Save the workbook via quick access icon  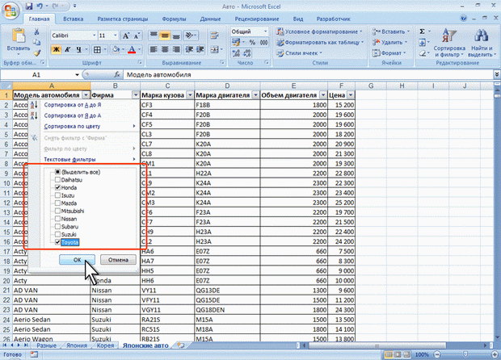pyautogui.click(x=29, y=6)
